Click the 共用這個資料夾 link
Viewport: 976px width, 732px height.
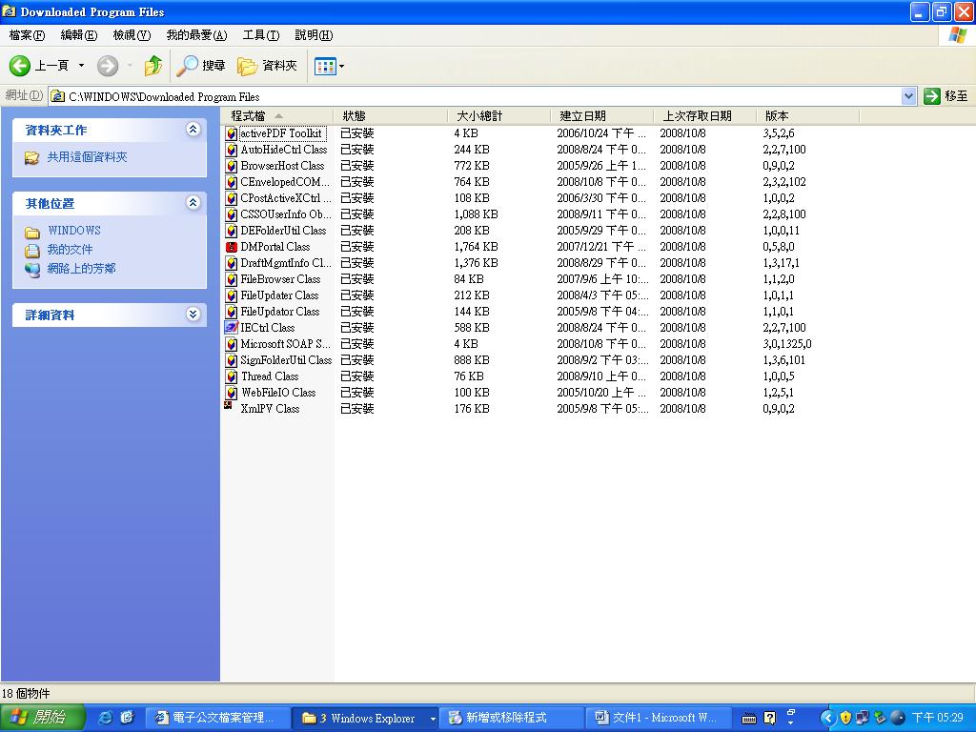point(87,157)
